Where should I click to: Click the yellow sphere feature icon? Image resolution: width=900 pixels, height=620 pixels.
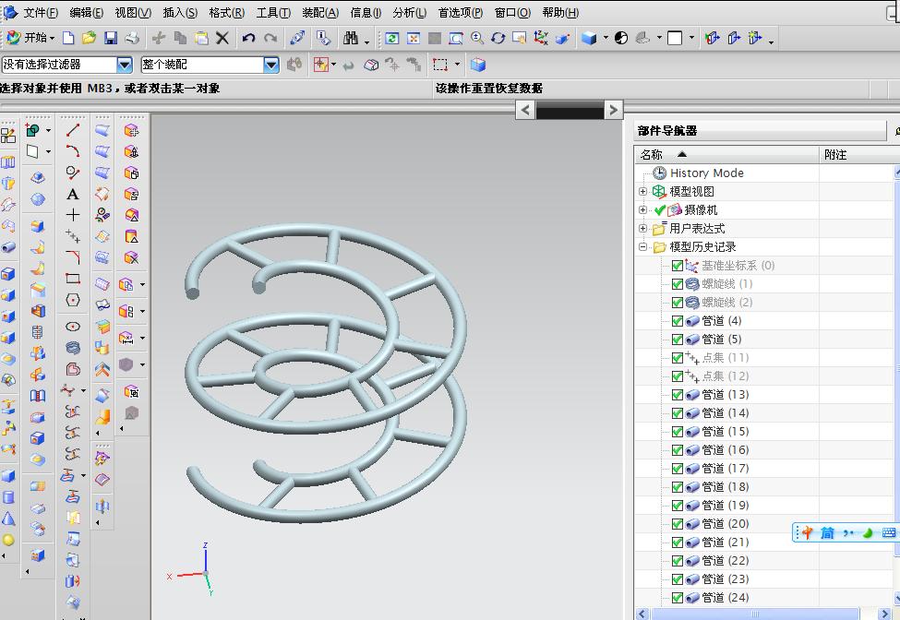(x=8, y=540)
